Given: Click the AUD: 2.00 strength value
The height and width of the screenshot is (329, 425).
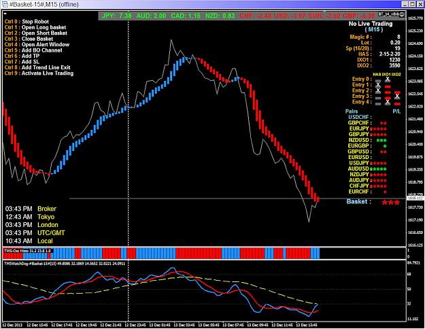Looking at the screenshot, I should [151, 16].
